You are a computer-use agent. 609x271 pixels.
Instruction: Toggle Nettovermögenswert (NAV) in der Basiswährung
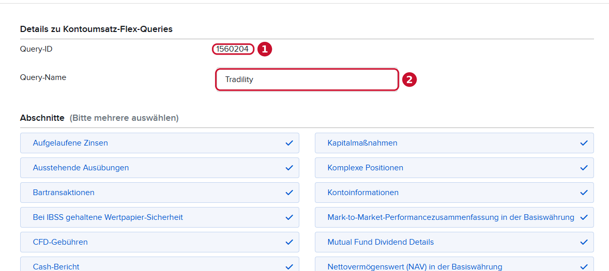[454, 264]
